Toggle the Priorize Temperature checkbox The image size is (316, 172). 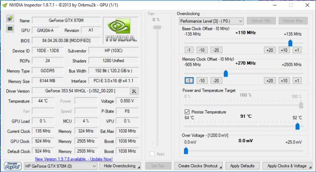pyautogui.click(x=187, y=112)
